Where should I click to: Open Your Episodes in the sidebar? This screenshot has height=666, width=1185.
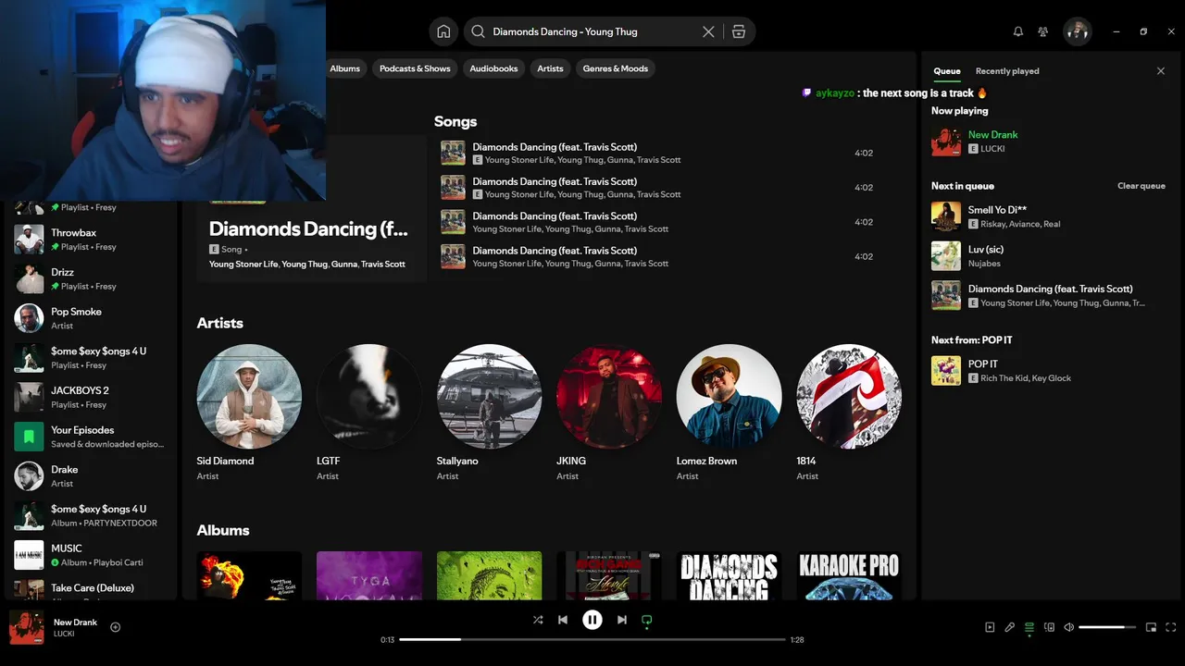point(91,437)
